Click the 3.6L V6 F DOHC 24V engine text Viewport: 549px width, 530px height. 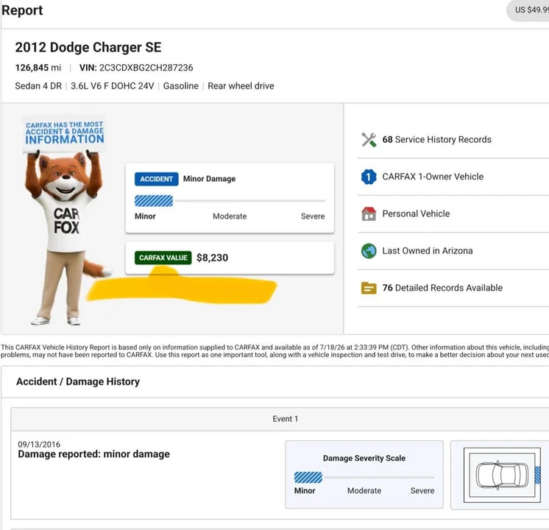coord(113,86)
